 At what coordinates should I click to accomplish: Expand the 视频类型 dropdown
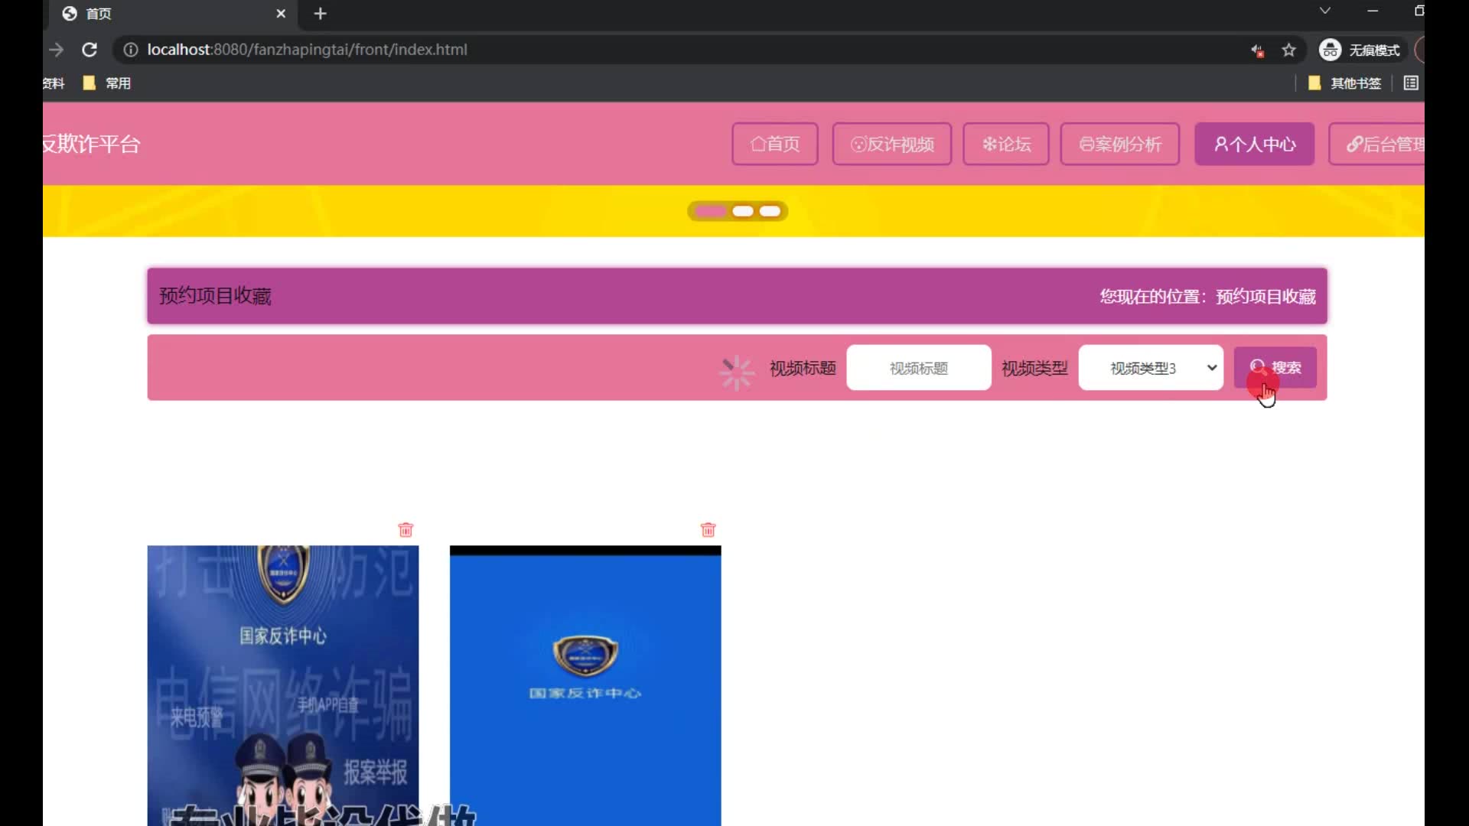coord(1151,368)
